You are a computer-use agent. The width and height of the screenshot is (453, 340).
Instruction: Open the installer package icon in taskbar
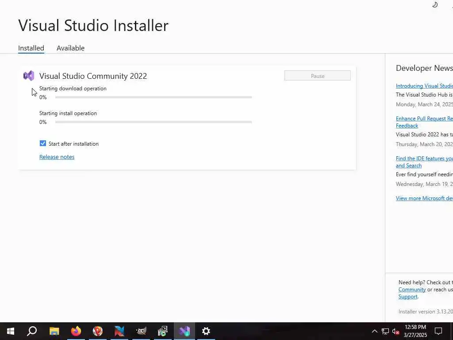point(163,331)
